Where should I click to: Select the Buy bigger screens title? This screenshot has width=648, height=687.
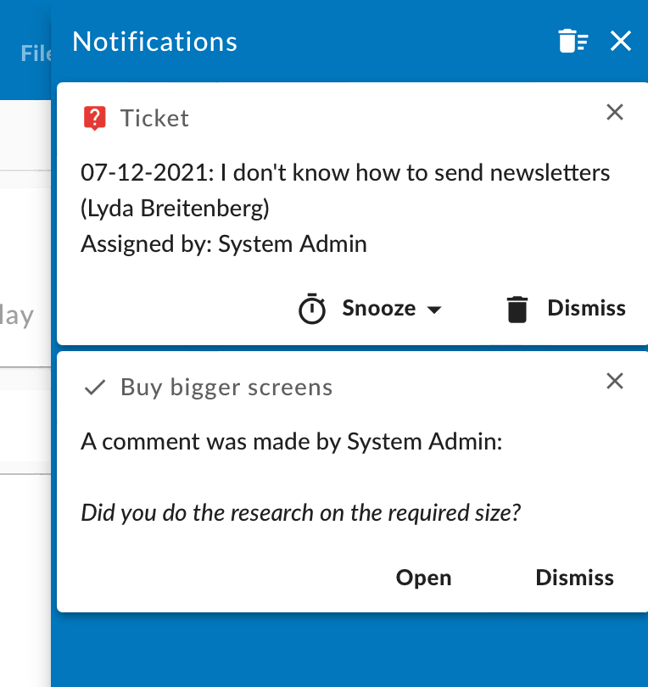[226, 388]
